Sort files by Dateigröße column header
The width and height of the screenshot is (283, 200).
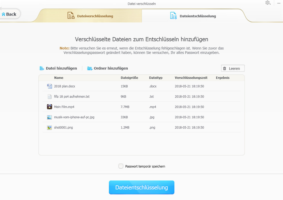click(129, 78)
